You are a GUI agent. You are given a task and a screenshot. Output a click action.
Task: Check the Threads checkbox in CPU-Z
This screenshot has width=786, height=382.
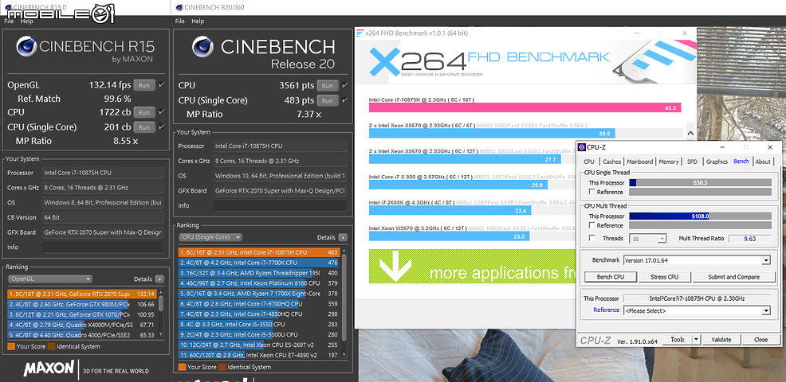592,238
